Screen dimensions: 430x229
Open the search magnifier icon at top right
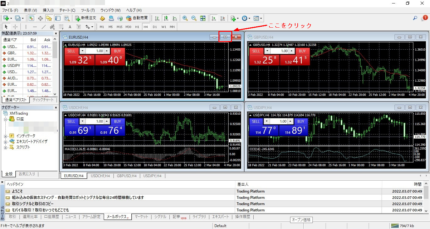(x=415, y=18)
